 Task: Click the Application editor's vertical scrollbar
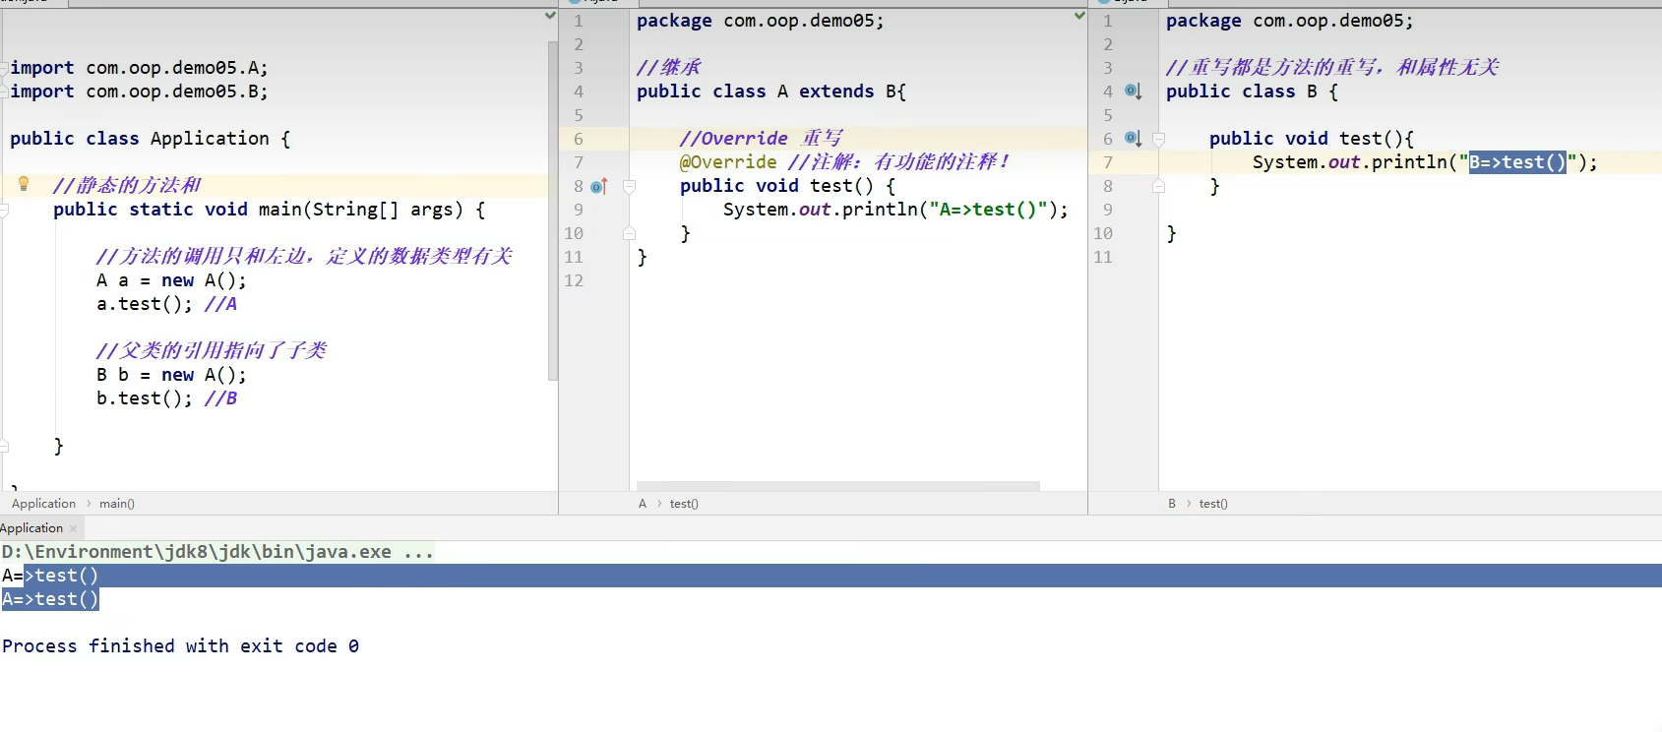(x=553, y=211)
